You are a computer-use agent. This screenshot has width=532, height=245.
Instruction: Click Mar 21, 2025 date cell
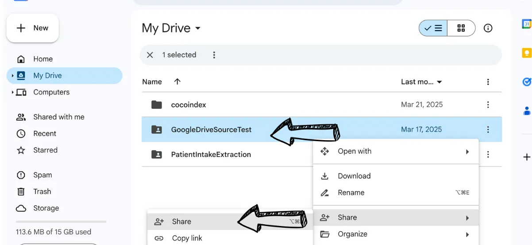coord(422,105)
